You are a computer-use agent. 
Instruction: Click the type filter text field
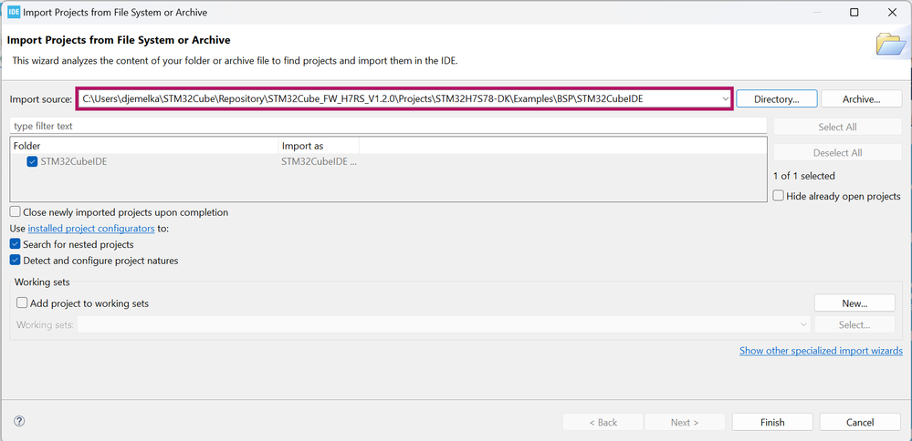point(389,126)
